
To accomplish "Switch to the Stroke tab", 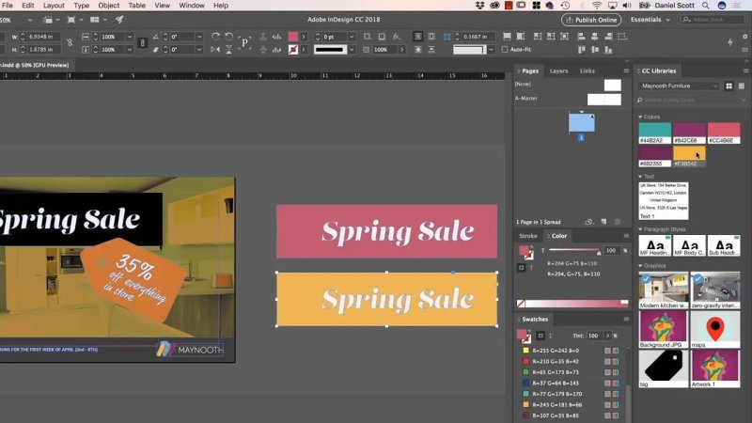I will pos(528,236).
